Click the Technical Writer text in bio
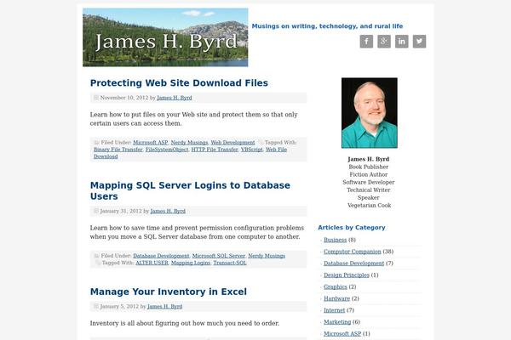The width and height of the screenshot is (511, 340). click(369, 190)
